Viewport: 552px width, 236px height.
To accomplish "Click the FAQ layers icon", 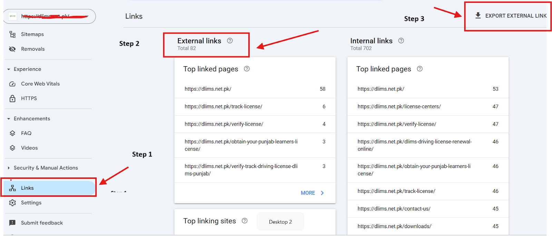I will point(12,133).
